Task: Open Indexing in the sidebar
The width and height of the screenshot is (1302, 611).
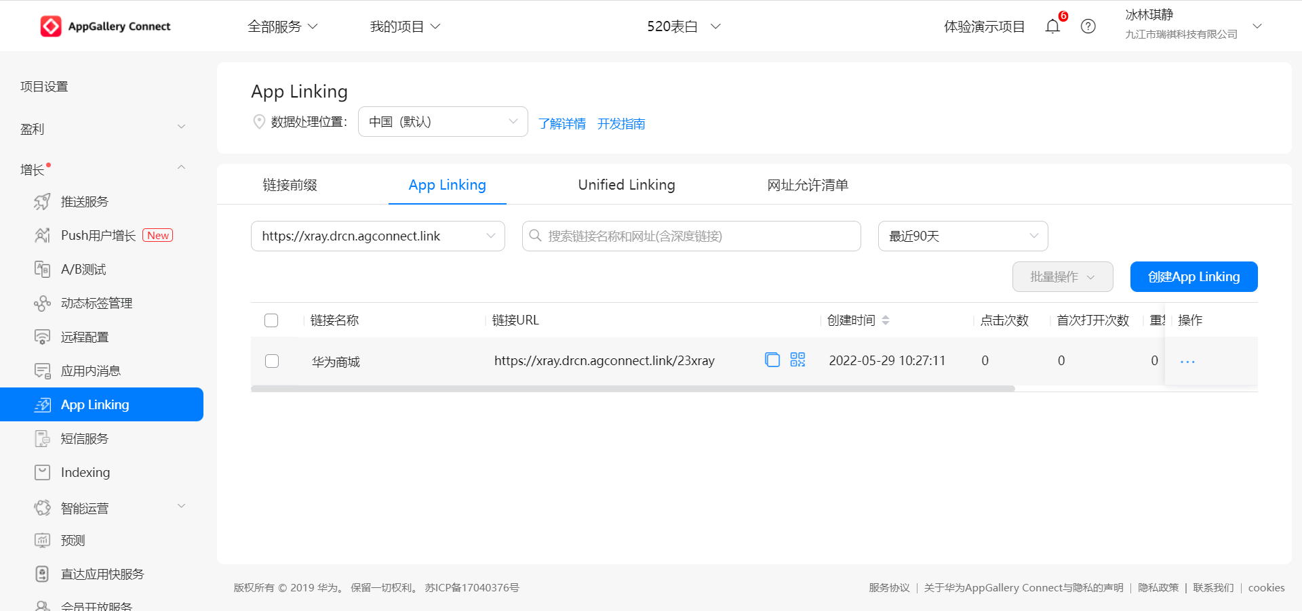Action: pyautogui.click(x=85, y=472)
